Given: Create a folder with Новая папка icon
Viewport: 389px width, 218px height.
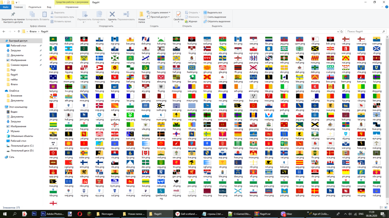Looking at the screenshot, I should [142, 15].
